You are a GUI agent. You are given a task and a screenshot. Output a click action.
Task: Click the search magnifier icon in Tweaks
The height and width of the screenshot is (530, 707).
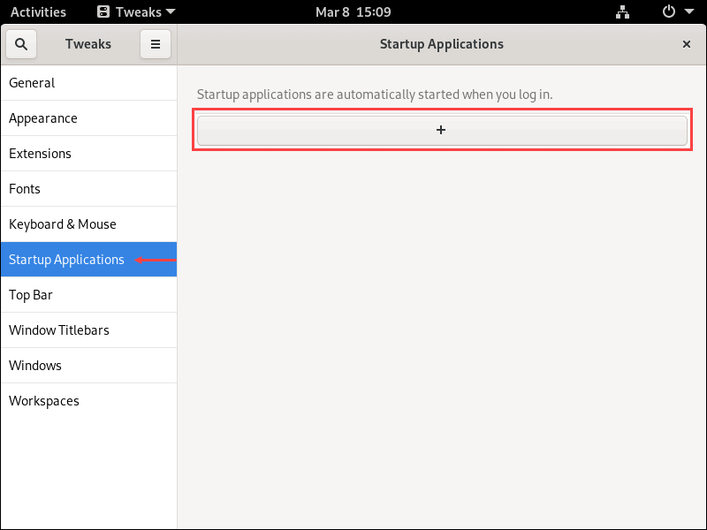pos(21,44)
